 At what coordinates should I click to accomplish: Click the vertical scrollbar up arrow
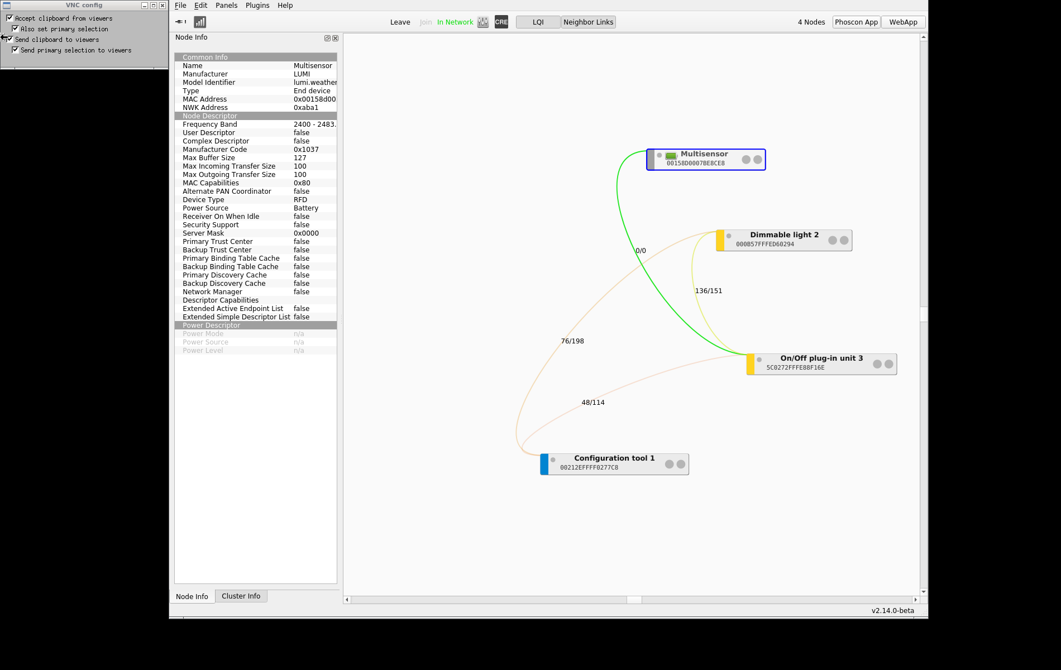point(924,37)
